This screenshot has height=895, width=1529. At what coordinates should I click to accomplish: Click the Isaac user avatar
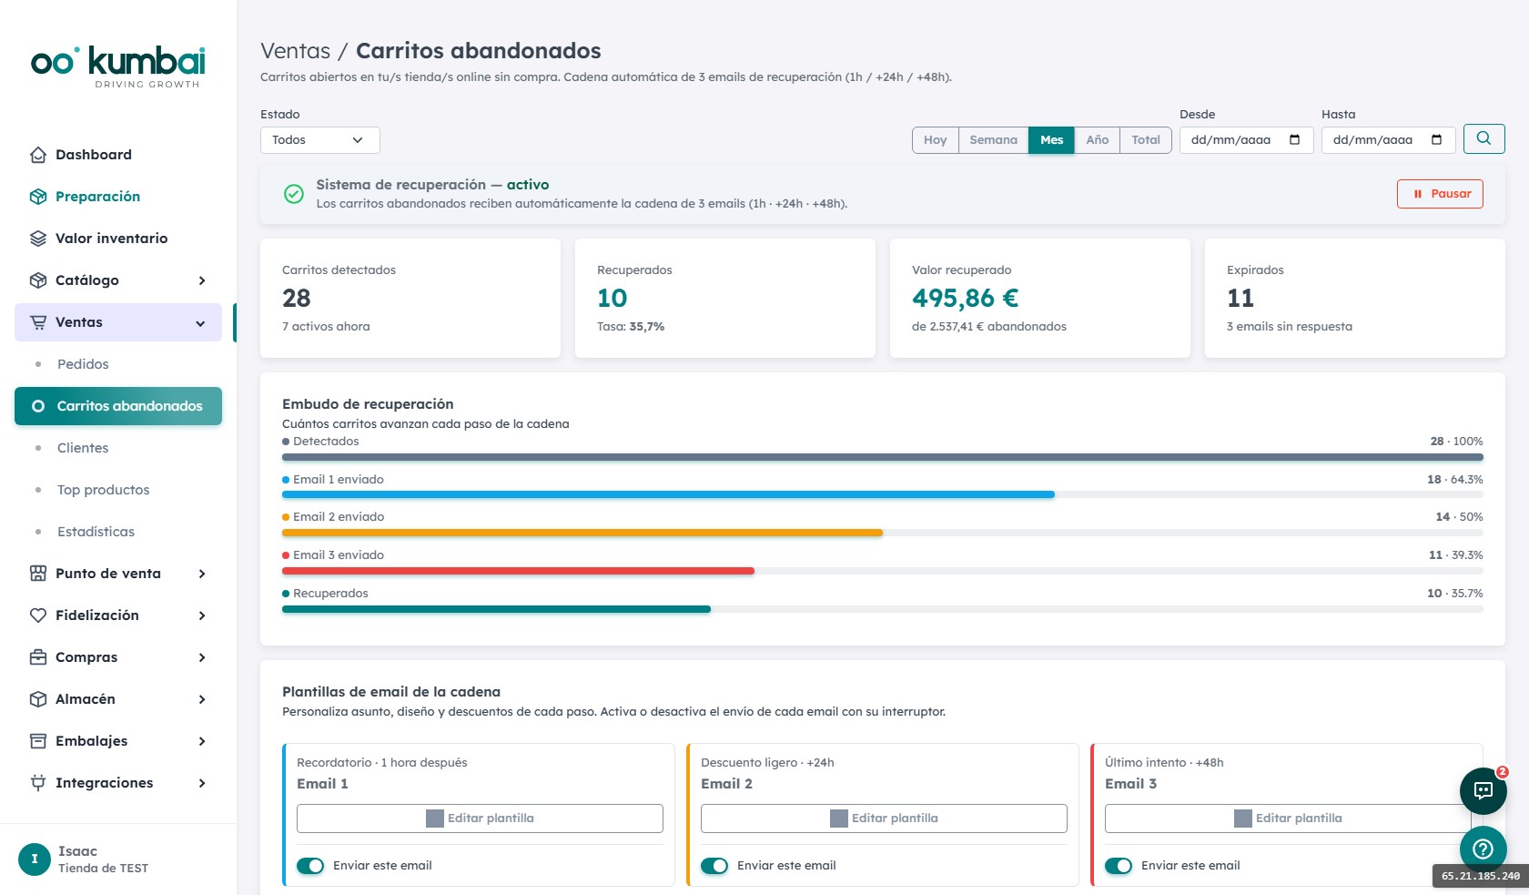(35, 859)
